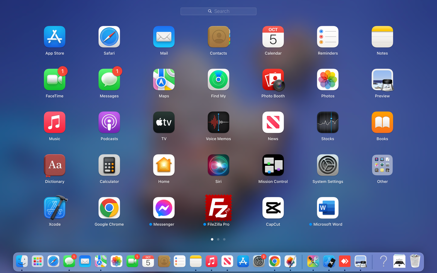Open the Photo Booth app
Screen dimensions: 437x273
273,79
